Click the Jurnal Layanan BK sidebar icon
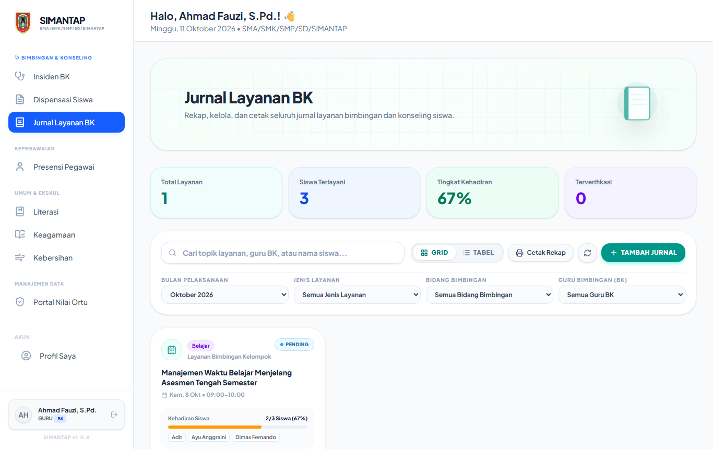Image resolution: width=713 pixels, height=449 pixels. (x=20, y=122)
